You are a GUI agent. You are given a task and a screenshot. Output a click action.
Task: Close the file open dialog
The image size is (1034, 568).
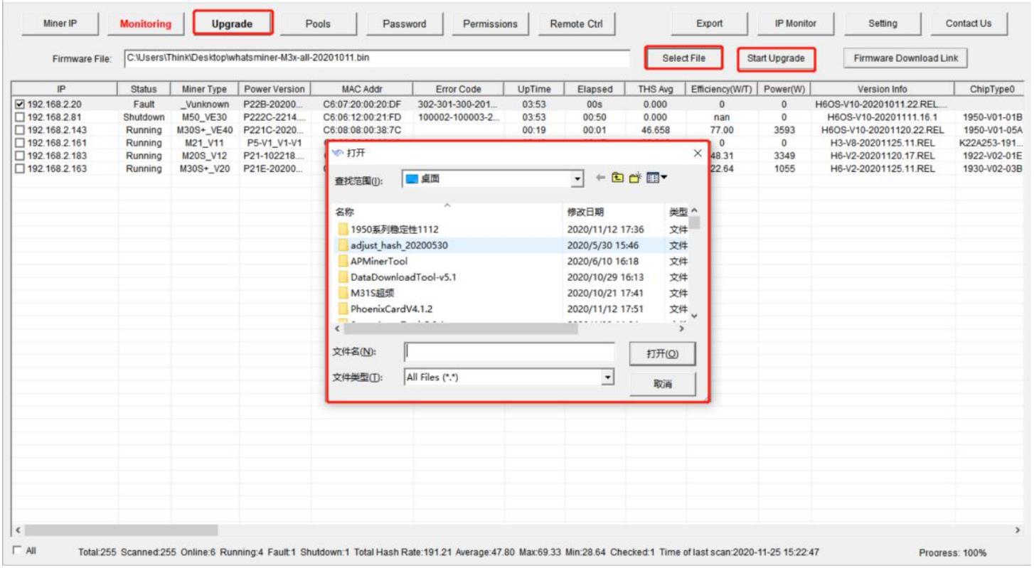[x=697, y=154]
